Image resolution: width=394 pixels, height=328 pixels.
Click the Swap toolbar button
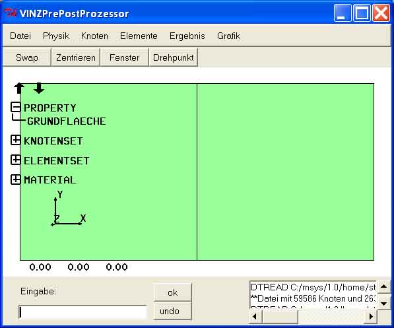coord(27,57)
